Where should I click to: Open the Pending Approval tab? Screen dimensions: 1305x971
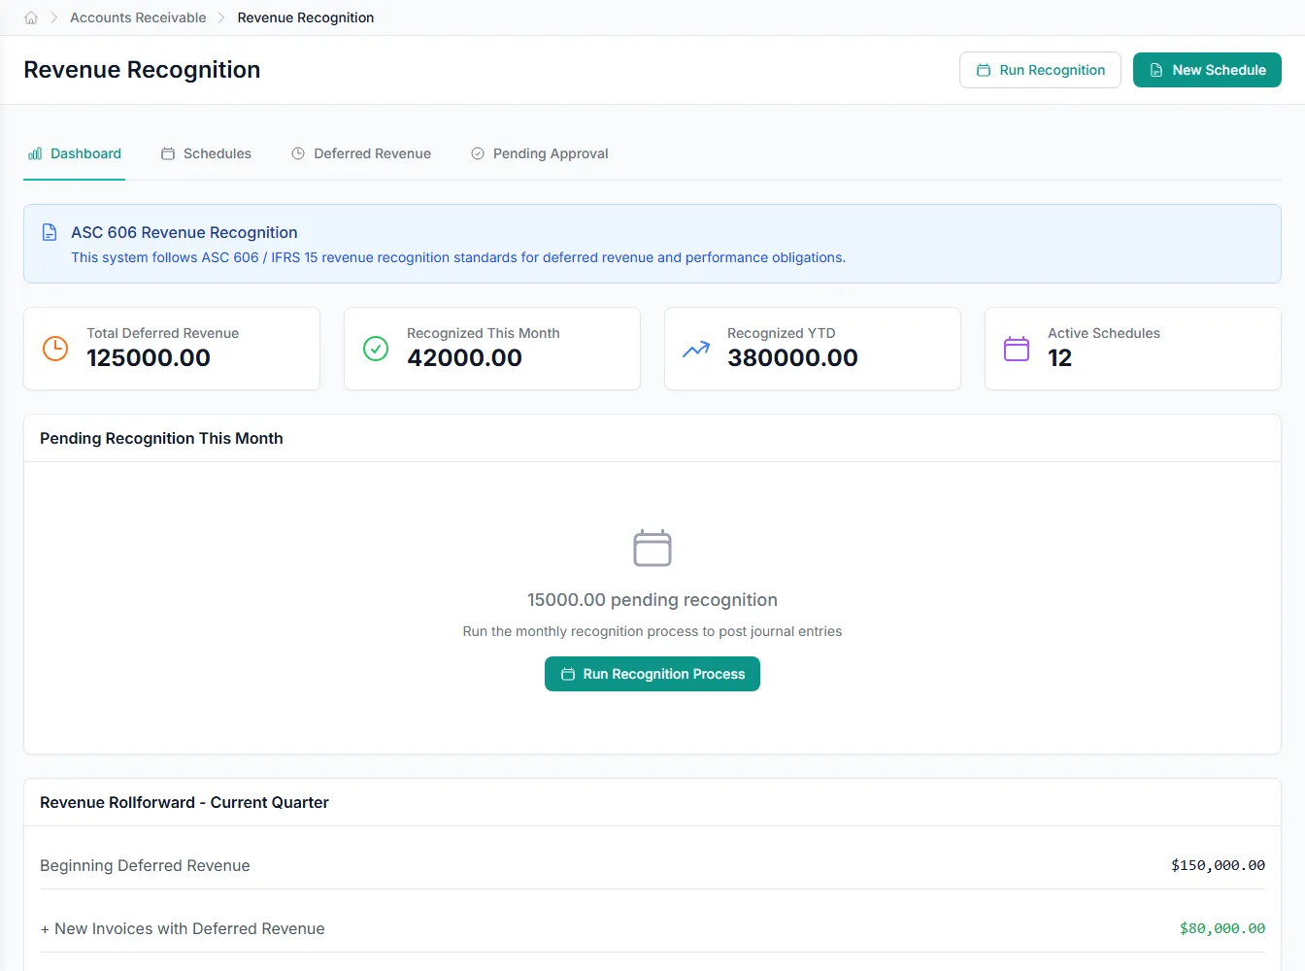(x=540, y=153)
